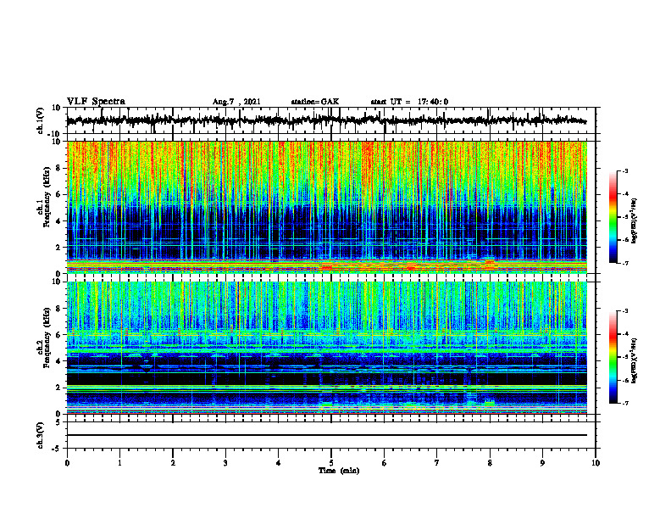Image resolution: width=671 pixels, height=519 pixels.
Task: Click time axis tick label "2"
Action: pos(173,463)
